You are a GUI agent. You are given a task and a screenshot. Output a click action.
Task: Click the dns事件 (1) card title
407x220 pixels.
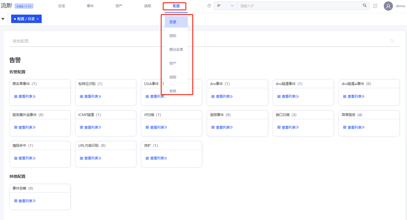[220, 84]
